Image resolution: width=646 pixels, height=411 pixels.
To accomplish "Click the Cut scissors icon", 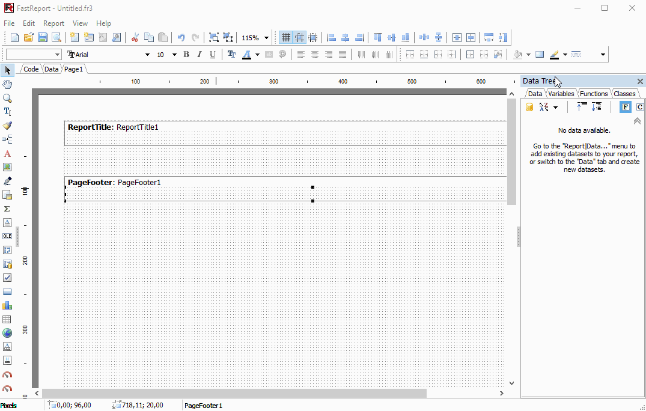I will click(135, 37).
